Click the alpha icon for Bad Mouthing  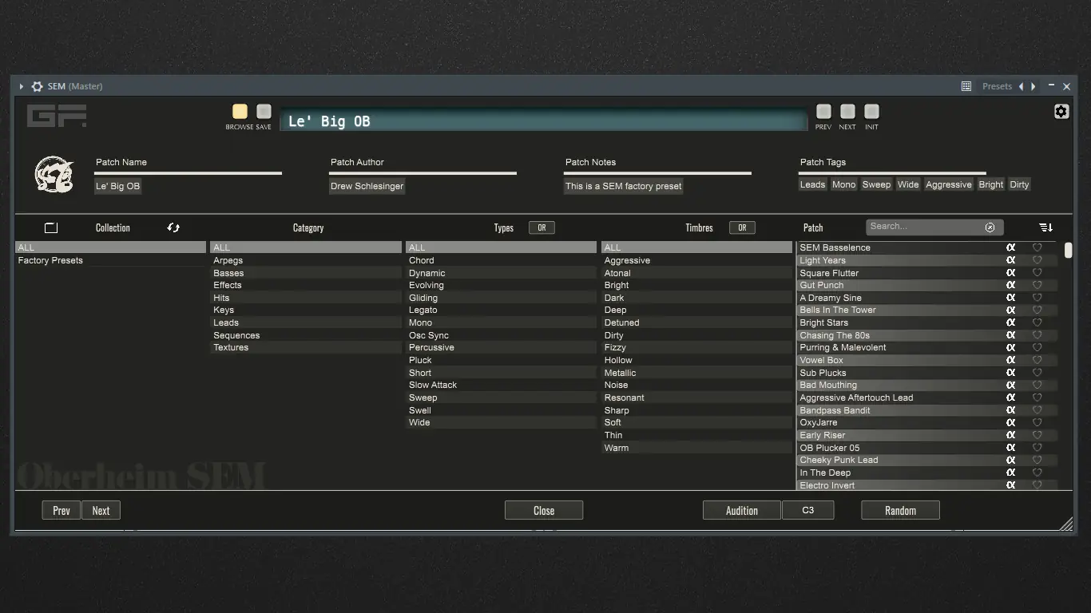1010,385
